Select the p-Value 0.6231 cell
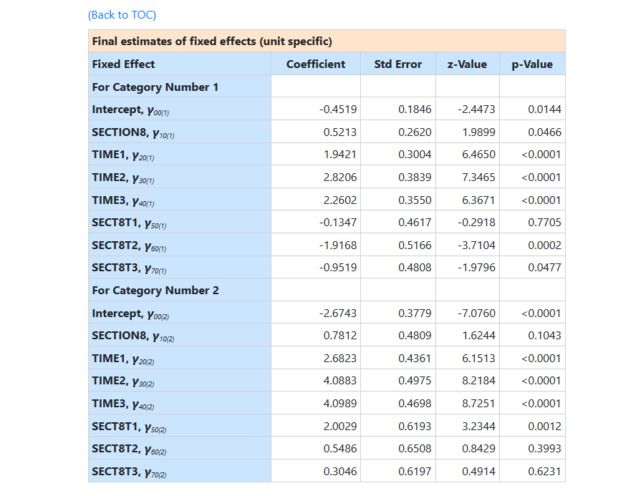This screenshot has width=618, height=496. [544, 472]
